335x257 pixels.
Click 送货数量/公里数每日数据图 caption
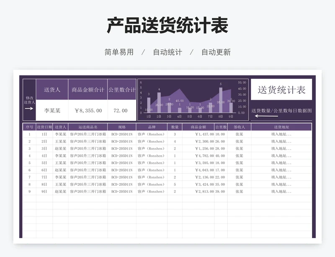point(281,111)
